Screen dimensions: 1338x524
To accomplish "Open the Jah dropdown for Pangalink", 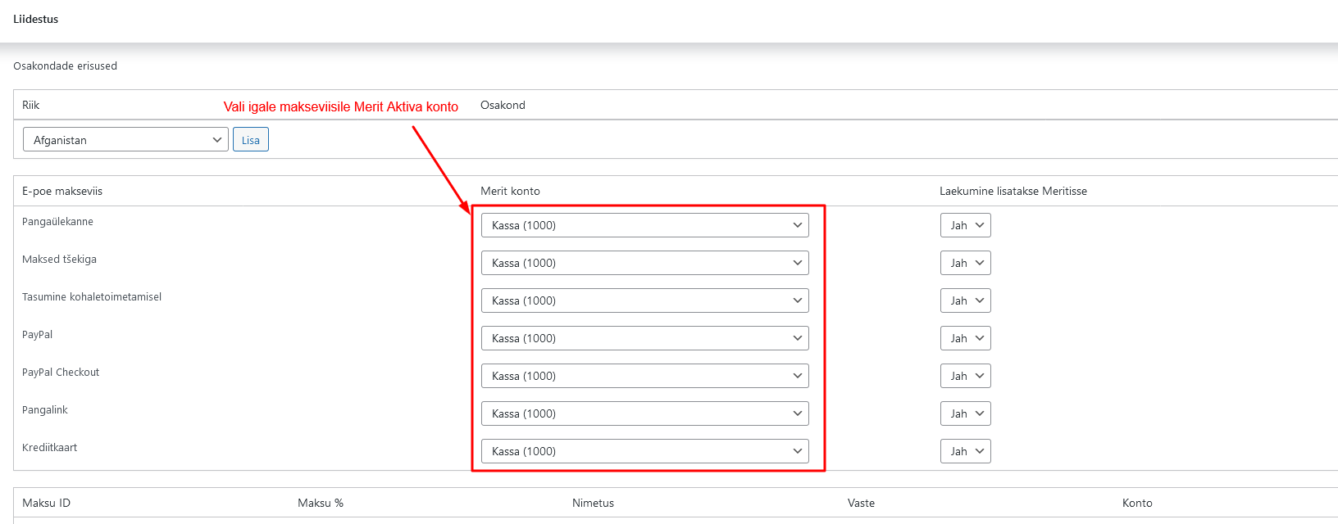I will pyautogui.click(x=965, y=413).
